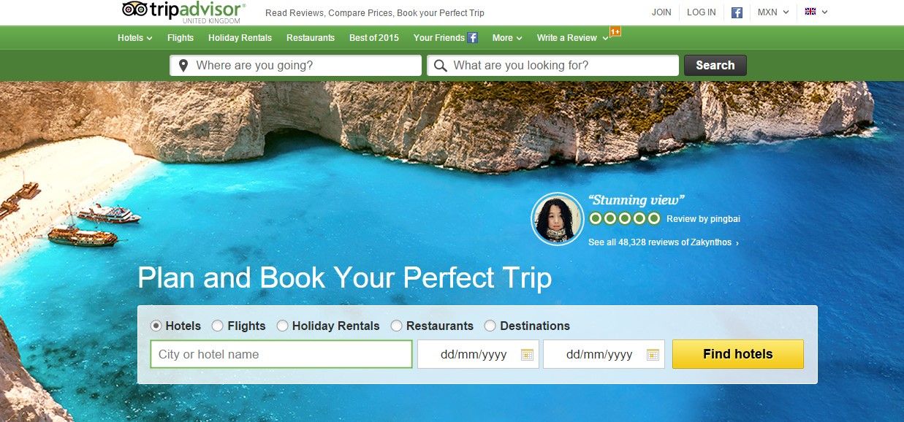The height and width of the screenshot is (422, 904).
Task: Open the Restaurants nav tab
Action: click(311, 38)
